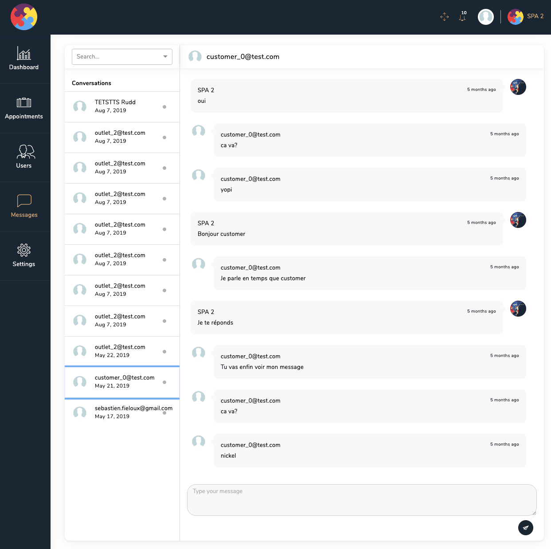Image resolution: width=551 pixels, height=549 pixels.
Task: Open the Users section icon
Action: click(26, 152)
